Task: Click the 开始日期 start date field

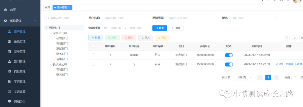Action: click(x=116, y=28)
